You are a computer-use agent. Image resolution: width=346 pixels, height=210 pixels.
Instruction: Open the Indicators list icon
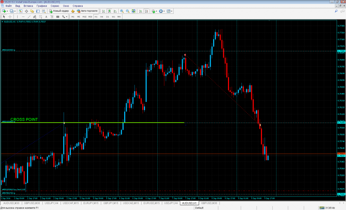tap(153, 11)
